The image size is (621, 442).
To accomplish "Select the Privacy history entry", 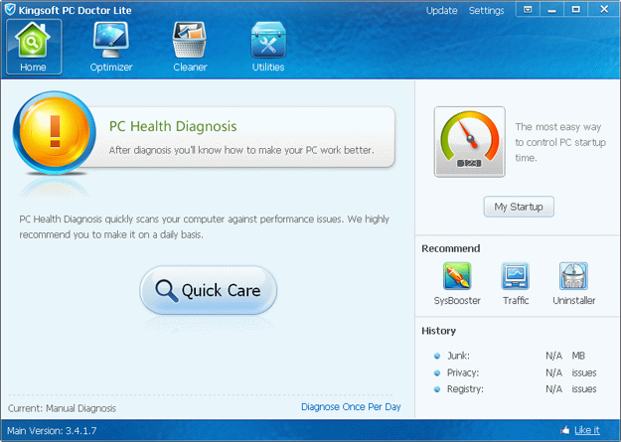I will [x=462, y=371].
